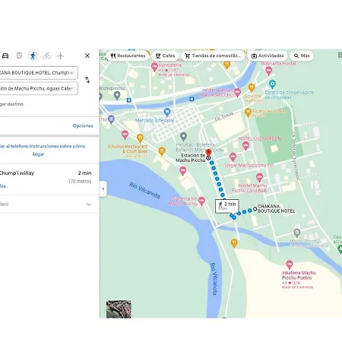
Task: Swap origin and destination arrows
Action: [87, 80]
